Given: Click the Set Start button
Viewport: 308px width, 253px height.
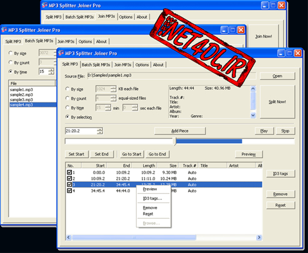Looking at the screenshot, I should pos(76,154).
